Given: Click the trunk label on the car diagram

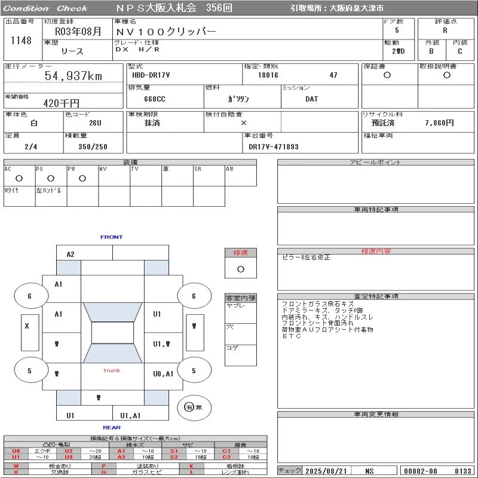Looking at the screenshot, I should click(x=112, y=370).
